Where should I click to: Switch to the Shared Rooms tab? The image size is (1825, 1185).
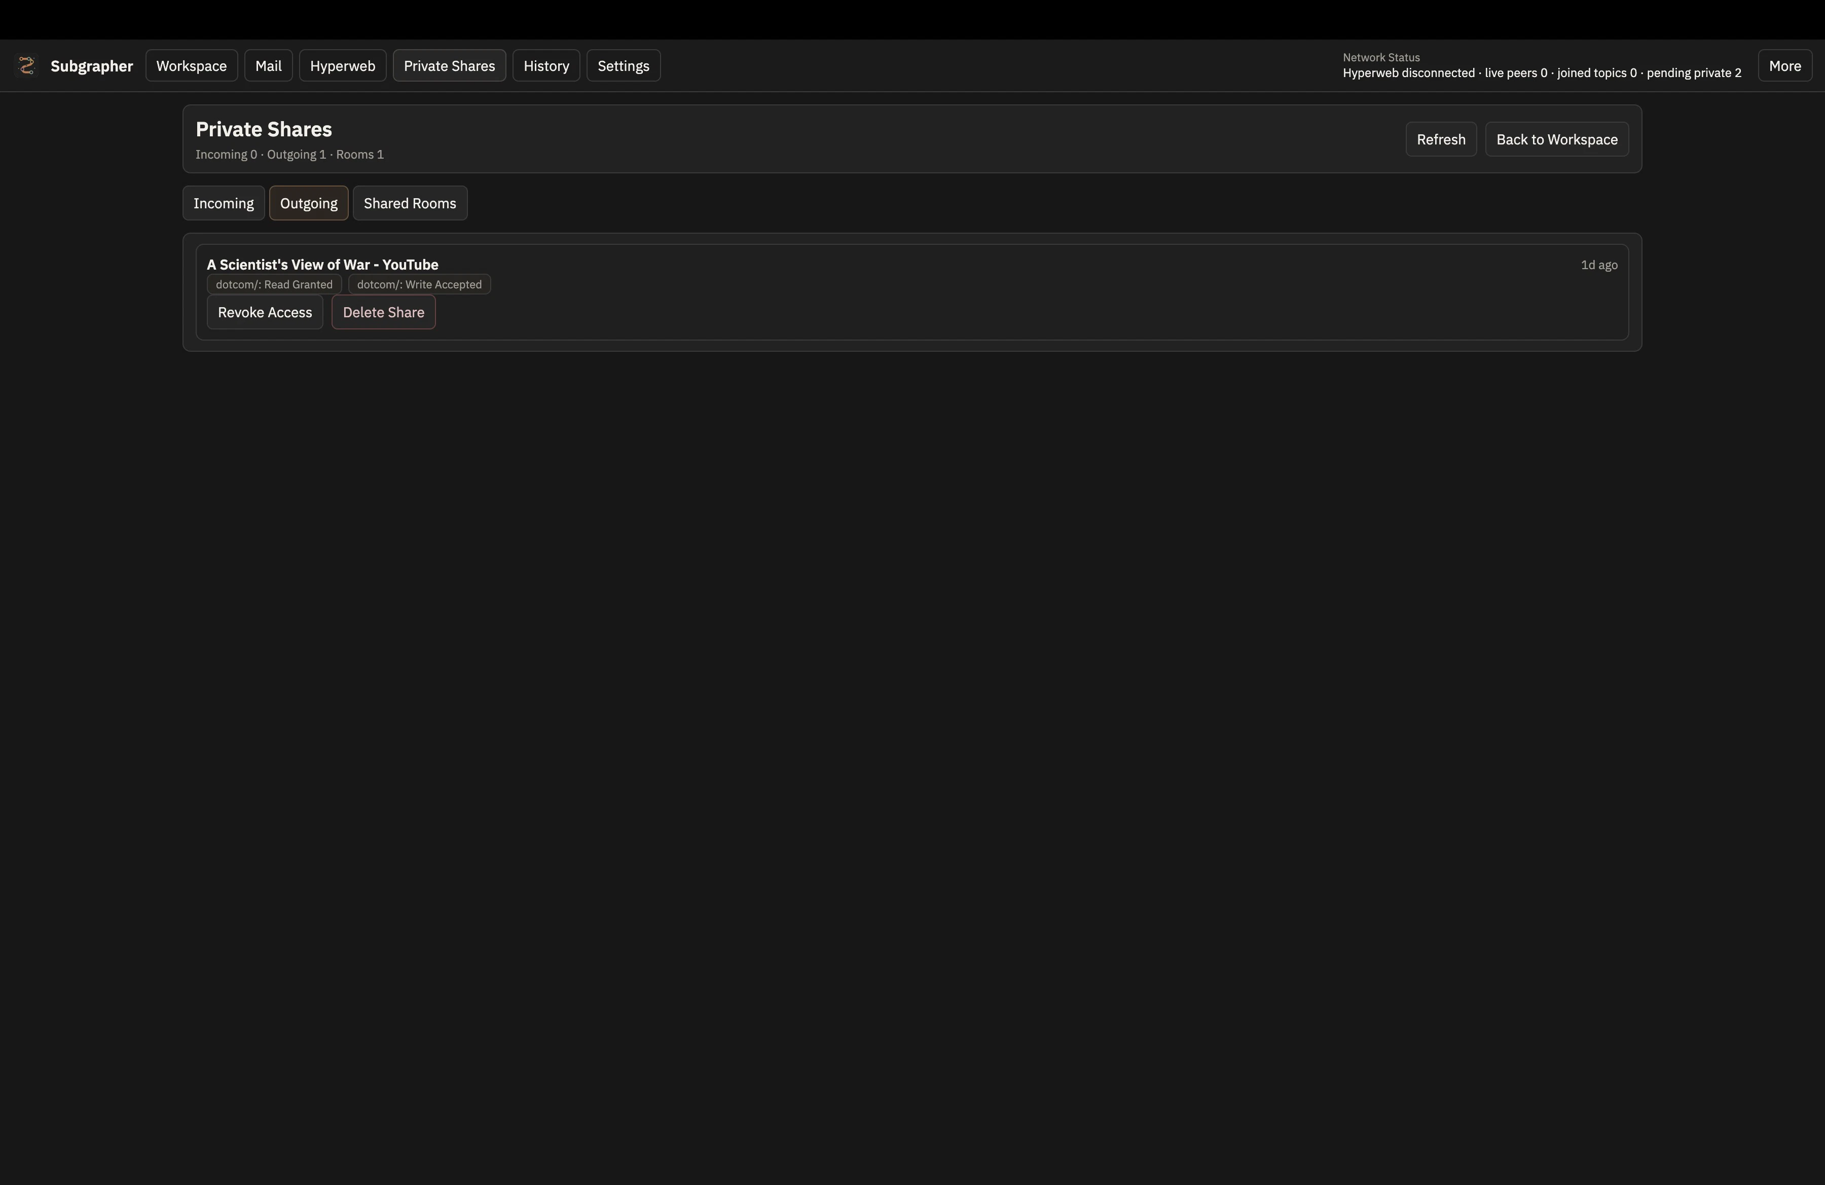click(x=410, y=202)
